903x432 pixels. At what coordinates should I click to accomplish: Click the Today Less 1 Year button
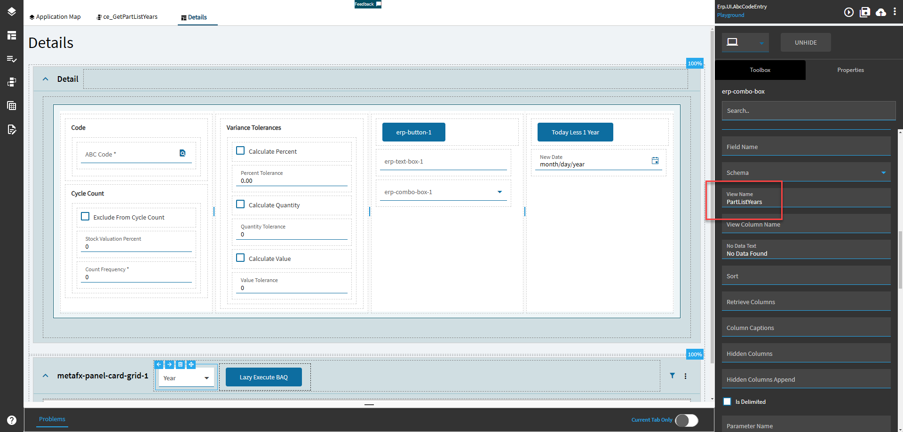575,132
